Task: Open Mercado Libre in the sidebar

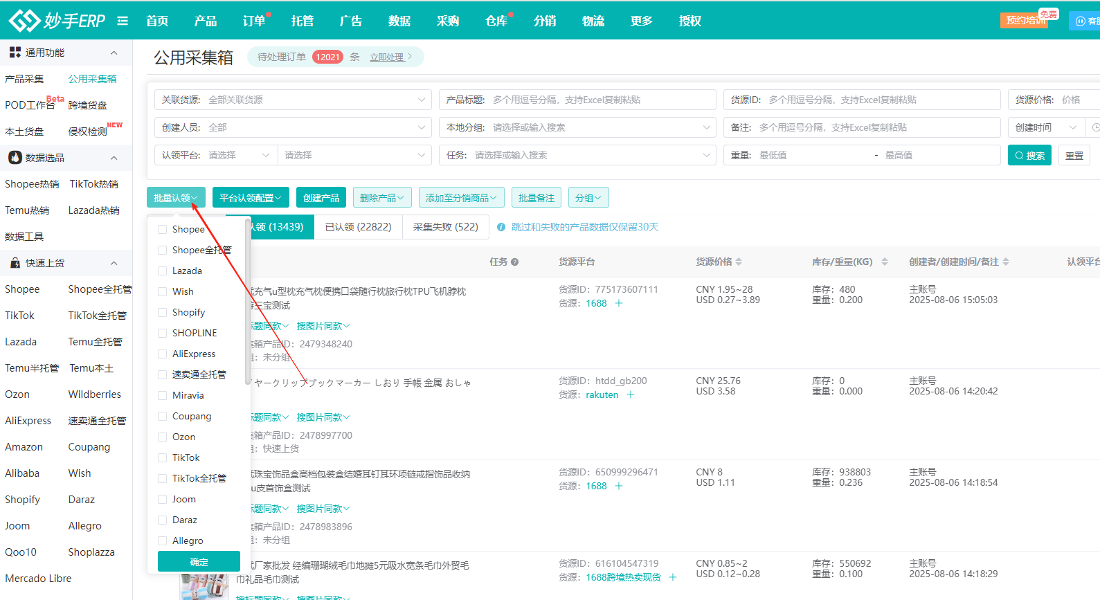Action: point(38,579)
